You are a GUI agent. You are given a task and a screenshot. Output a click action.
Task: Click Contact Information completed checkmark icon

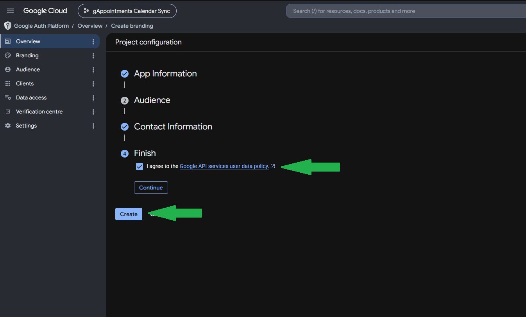125,127
